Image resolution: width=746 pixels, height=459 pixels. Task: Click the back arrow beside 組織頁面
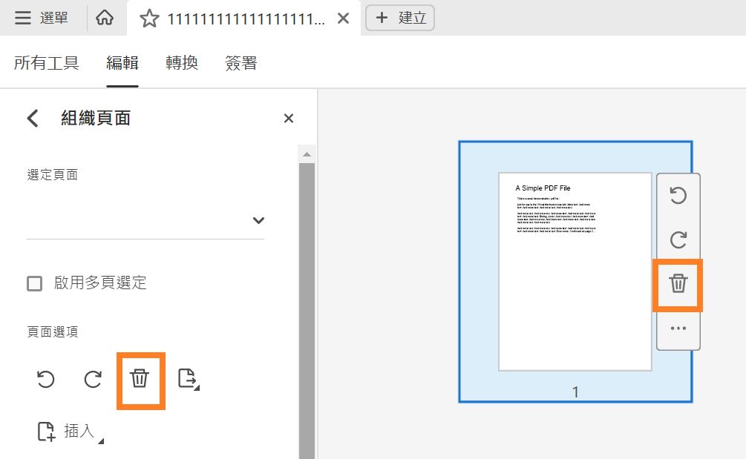pyautogui.click(x=31, y=117)
